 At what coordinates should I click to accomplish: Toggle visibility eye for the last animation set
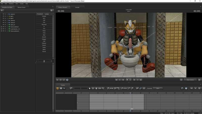[x=3, y=31]
